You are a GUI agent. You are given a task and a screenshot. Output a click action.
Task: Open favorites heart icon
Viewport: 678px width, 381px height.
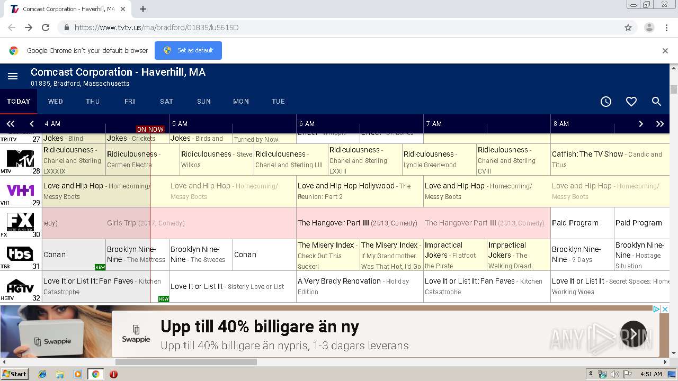pyautogui.click(x=631, y=102)
